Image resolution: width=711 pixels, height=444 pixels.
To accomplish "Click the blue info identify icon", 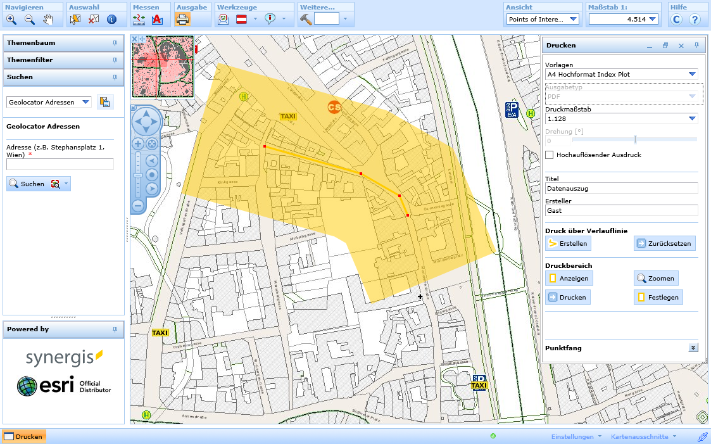I will pyautogui.click(x=111, y=20).
